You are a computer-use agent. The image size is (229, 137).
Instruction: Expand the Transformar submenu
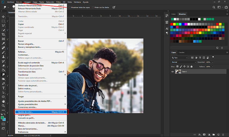[41, 75]
